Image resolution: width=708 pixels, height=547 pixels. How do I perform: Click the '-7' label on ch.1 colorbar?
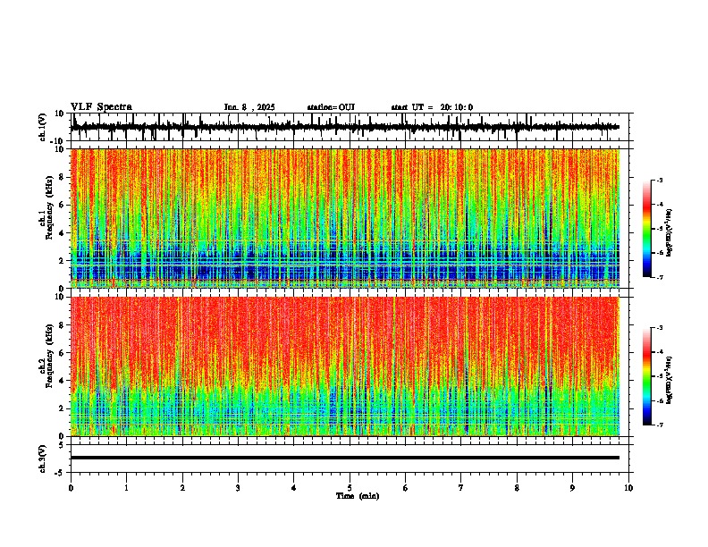tap(659, 277)
